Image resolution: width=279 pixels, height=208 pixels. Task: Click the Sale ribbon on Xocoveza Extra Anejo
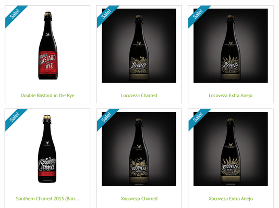tap(198, 118)
